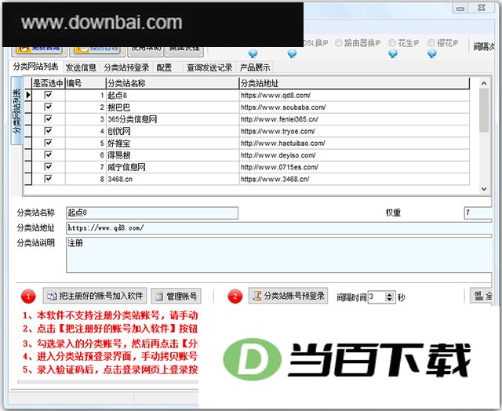The height and width of the screenshot is (411, 502).
Task: Sort by the 分类站地址 column header
Action: point(355,83)
